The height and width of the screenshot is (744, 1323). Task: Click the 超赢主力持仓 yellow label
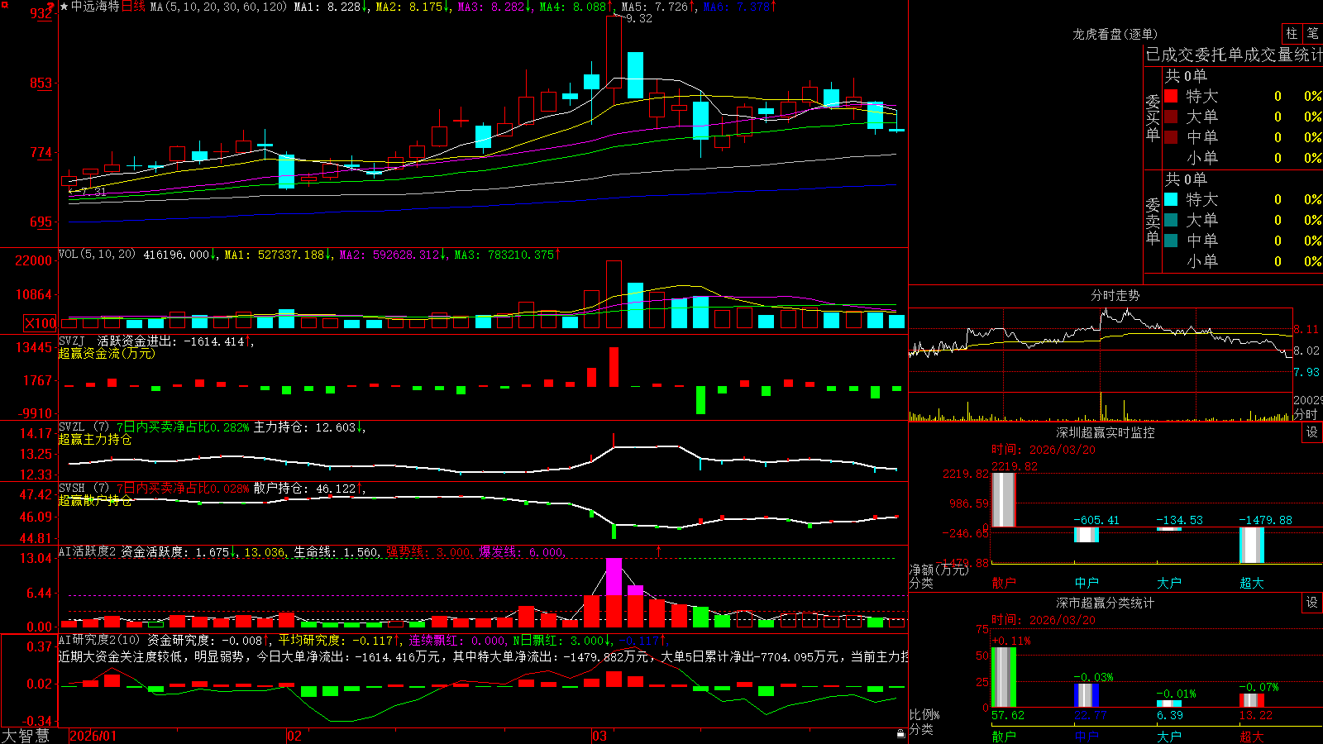pos(95,439)
